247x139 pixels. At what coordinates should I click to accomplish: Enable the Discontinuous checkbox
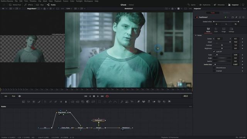coord(214,68)
